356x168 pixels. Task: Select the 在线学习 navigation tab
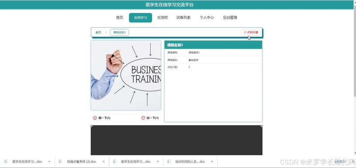tap(140, 18)
